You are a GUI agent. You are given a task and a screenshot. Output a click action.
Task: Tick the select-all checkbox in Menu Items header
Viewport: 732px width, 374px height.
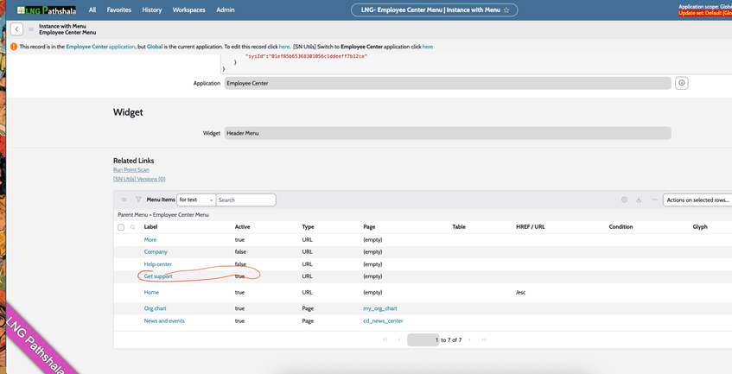[x=121, y=227]
